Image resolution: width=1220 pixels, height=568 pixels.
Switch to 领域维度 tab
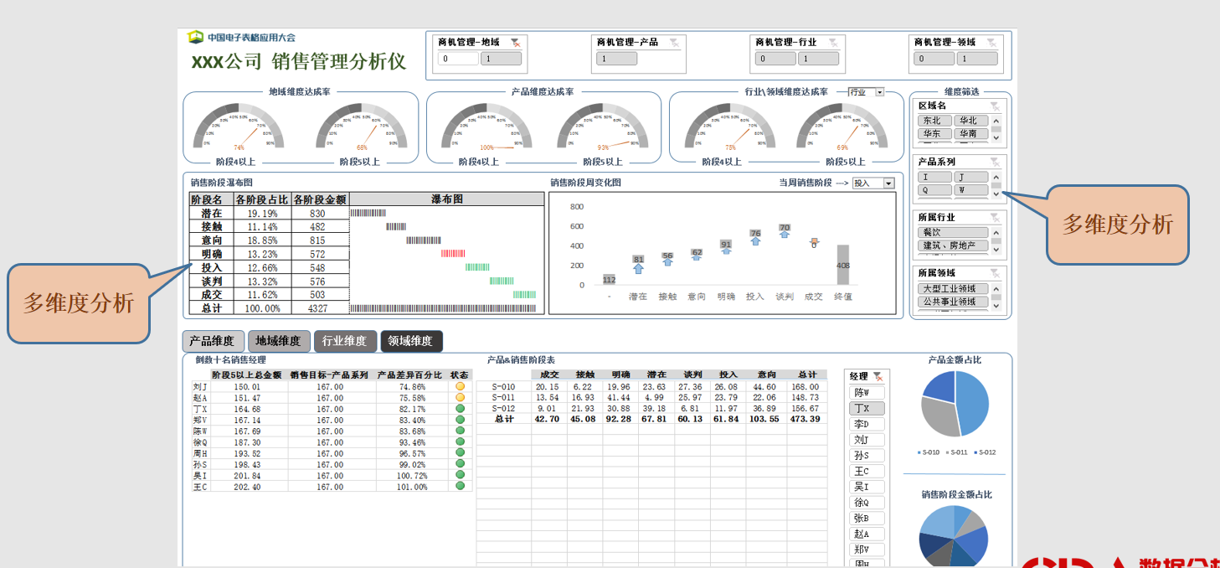coord(411,341)
